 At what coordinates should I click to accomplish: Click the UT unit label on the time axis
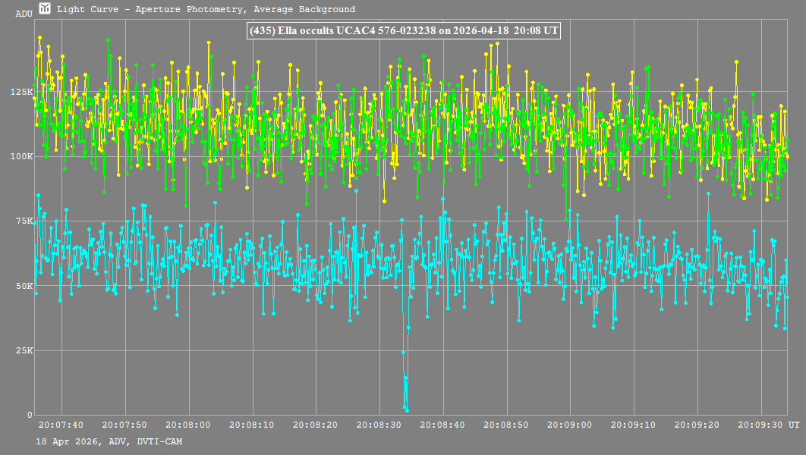(x=792, y=425)
